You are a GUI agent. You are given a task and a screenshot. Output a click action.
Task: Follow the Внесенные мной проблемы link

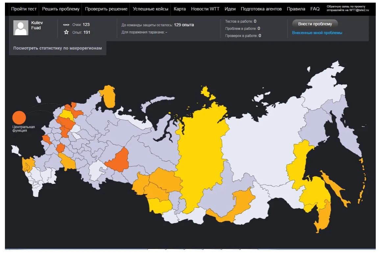pyautogui.click(x=317, y=33)
